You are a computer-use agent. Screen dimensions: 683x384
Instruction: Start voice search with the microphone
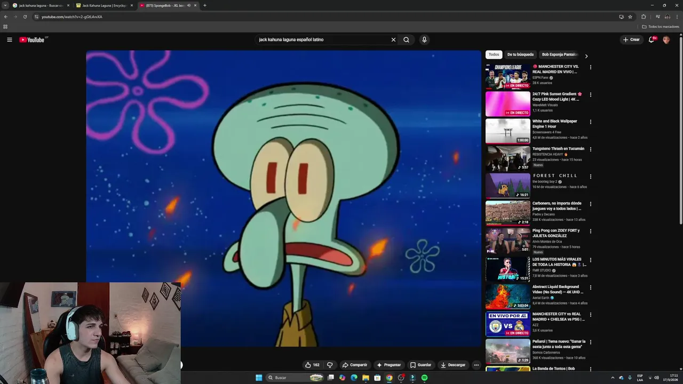click(424, 39)
